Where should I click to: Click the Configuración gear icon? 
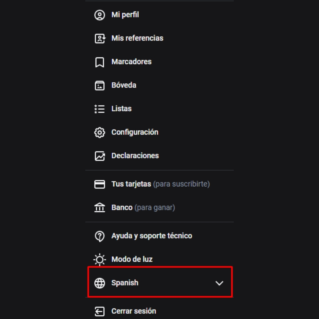(x=100, y=132)
